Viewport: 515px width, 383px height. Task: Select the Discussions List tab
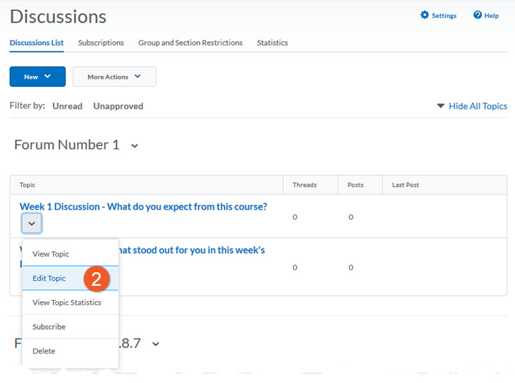[37, 43]
